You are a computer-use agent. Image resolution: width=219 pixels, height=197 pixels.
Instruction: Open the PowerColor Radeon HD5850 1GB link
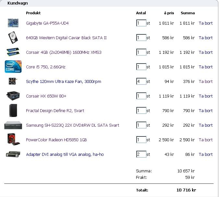56,140
